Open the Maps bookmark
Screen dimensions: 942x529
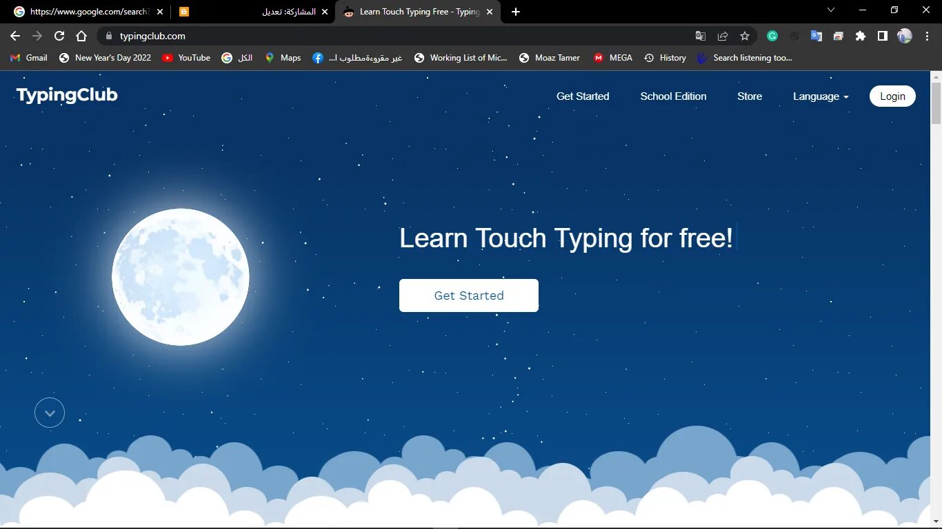pos(283,58)
